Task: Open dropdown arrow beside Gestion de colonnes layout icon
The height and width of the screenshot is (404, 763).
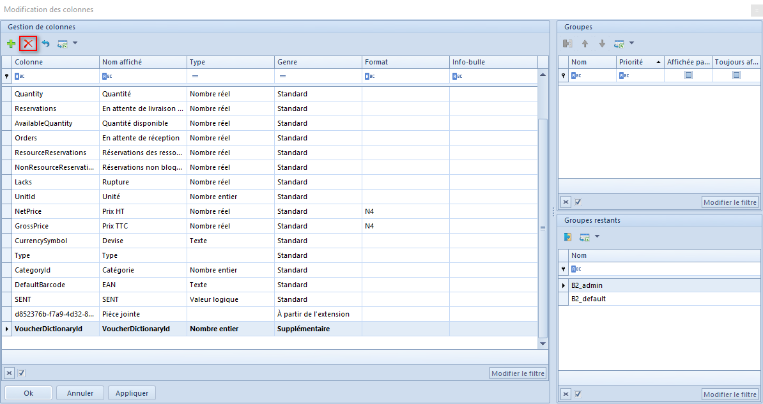Action: pyautogui.click(x=75, y=43)
